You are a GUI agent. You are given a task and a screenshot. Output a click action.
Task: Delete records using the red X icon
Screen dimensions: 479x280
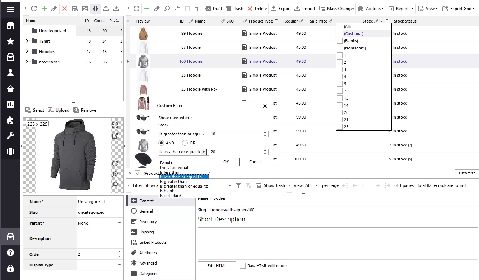(64, 8)
